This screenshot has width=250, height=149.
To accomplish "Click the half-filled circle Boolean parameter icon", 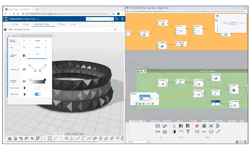I will coord(174,132).
